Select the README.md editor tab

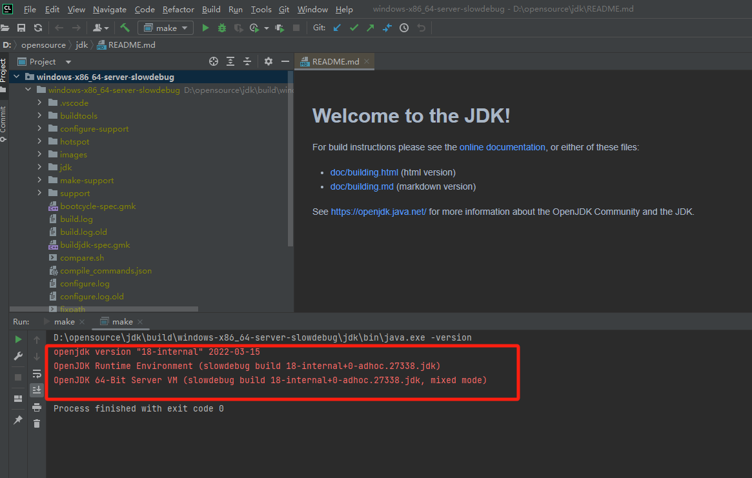click(x=334, y=61)
